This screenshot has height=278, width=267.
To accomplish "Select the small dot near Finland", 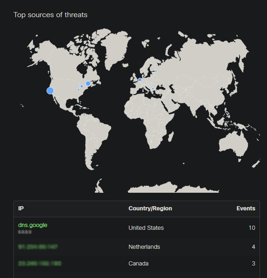I will coord(156,71).
